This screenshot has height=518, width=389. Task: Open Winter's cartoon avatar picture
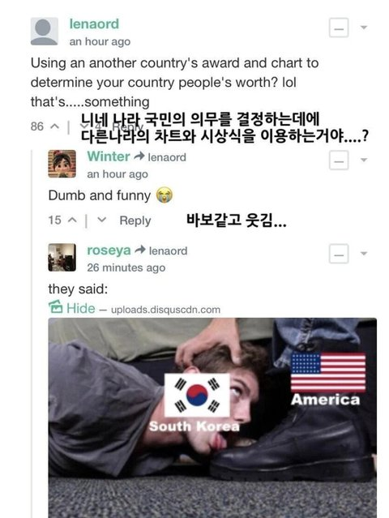[62, 164]
